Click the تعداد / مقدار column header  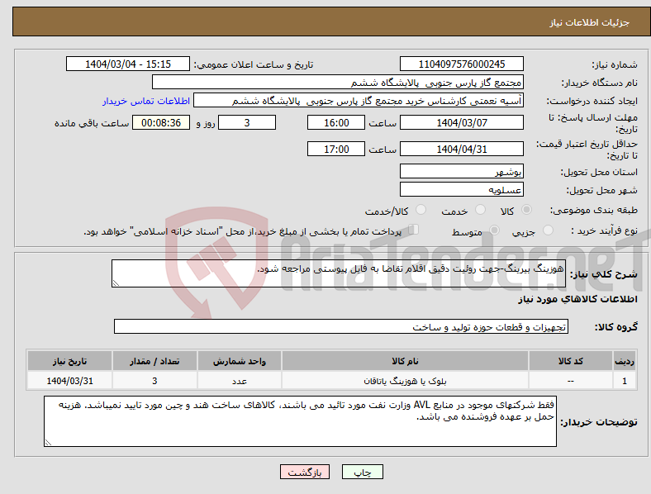point(154,361)
